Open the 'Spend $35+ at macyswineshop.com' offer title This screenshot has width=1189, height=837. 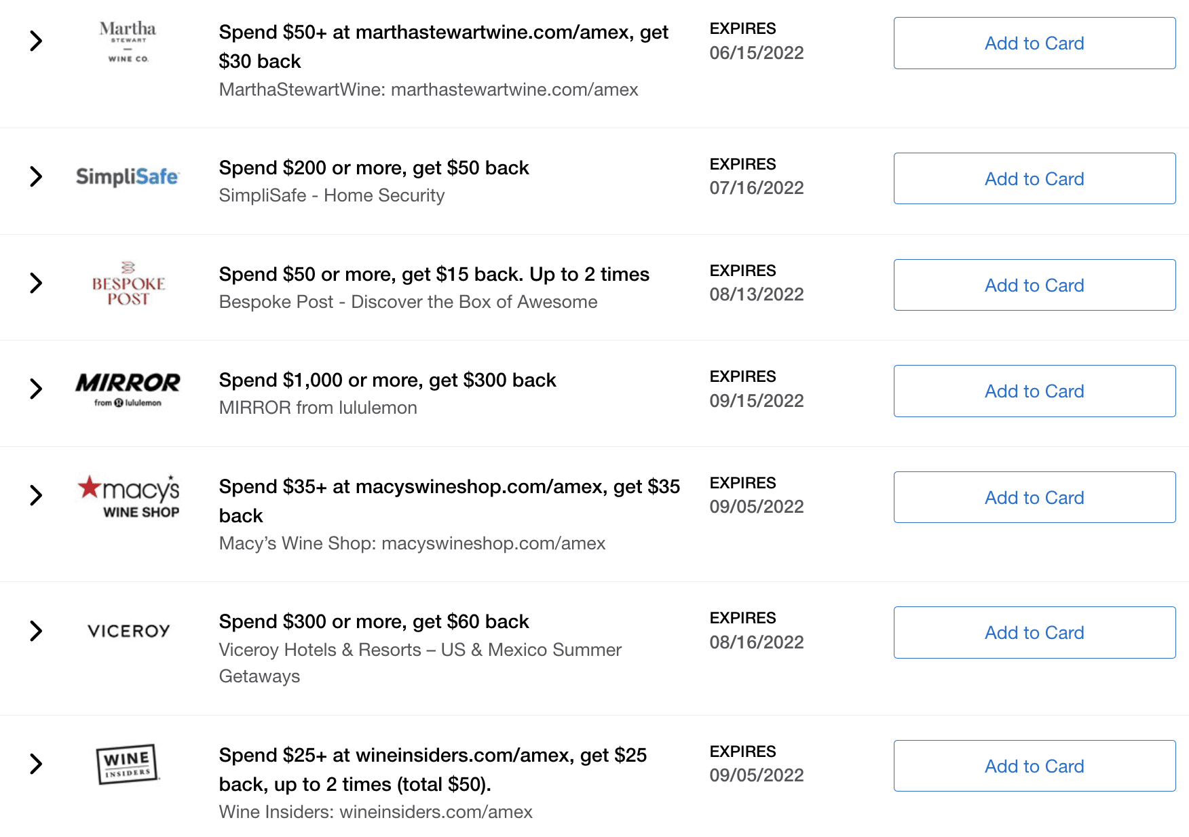pos(449,501)
